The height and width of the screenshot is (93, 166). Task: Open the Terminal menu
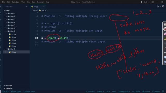point(40,2)
